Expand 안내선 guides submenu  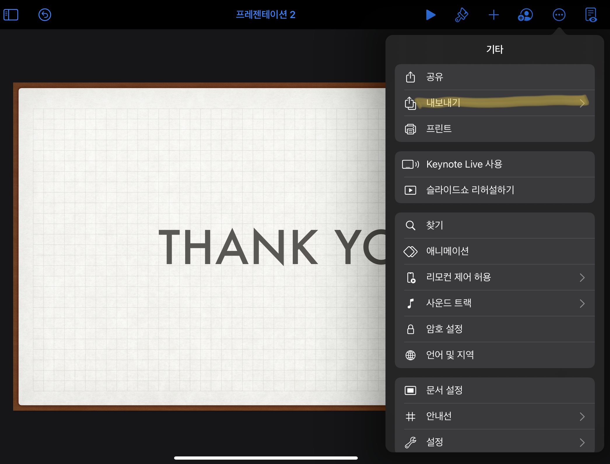[495, 416]
